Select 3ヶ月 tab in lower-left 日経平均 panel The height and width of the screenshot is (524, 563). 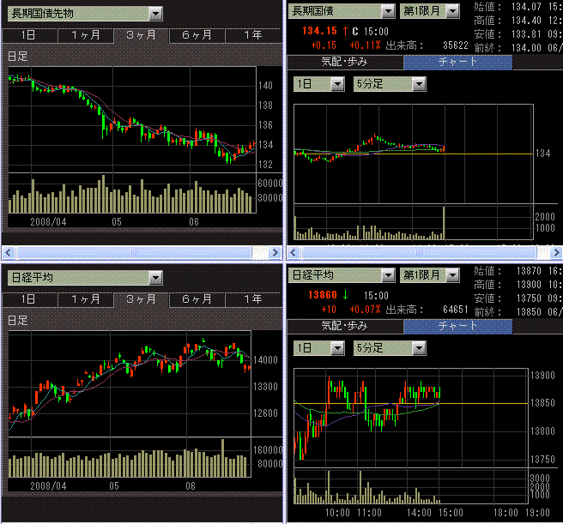(142, 299)
